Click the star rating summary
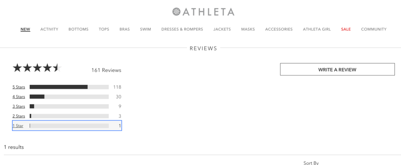 coord(37,68)
